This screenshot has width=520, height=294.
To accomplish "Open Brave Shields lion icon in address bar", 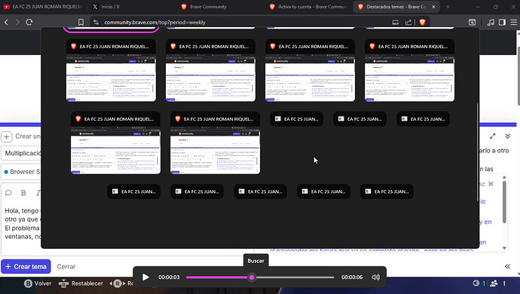I will (422, 22).
